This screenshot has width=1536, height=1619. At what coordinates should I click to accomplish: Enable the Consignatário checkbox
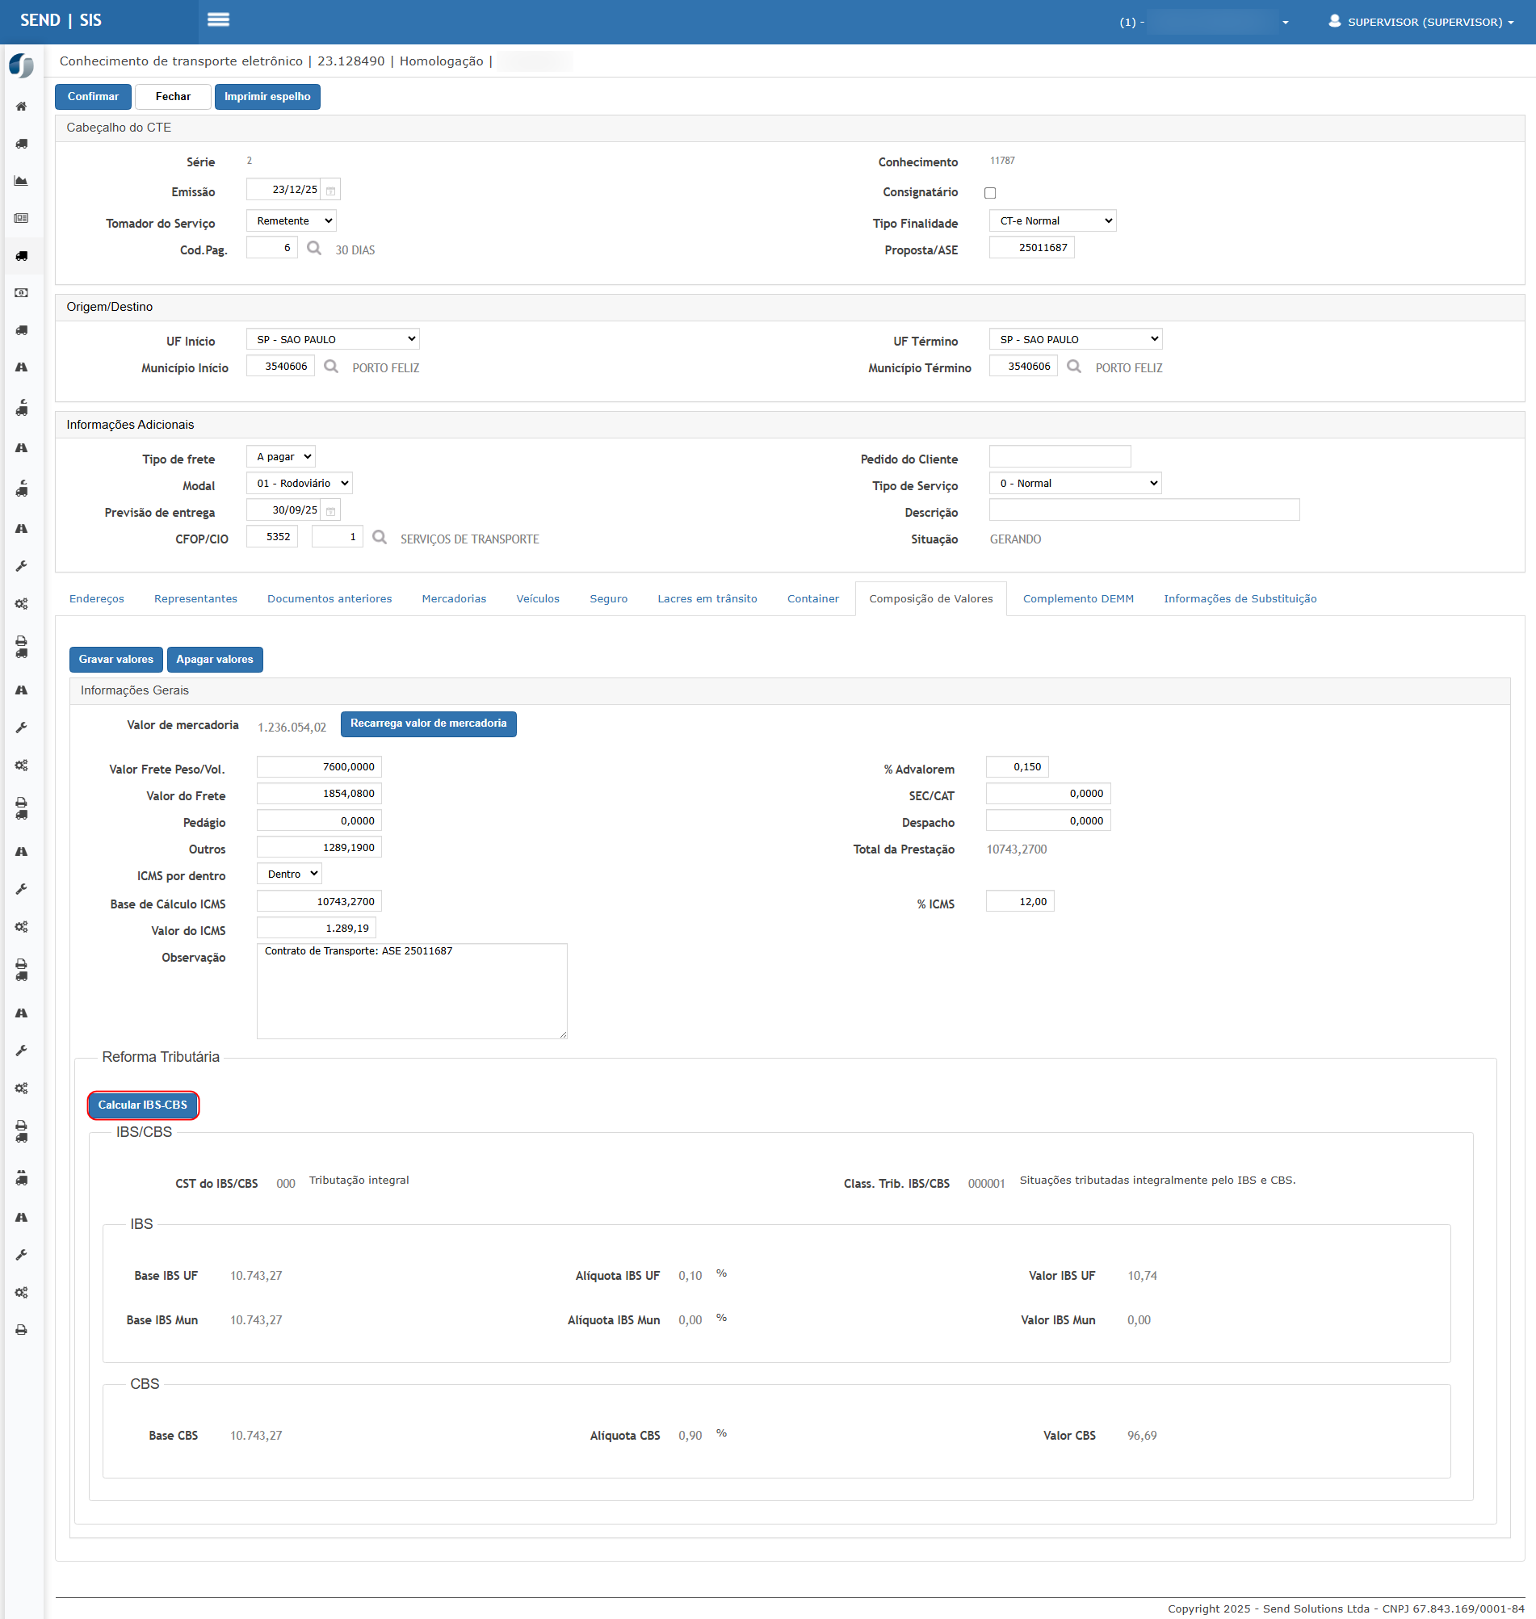pos(990,193)
